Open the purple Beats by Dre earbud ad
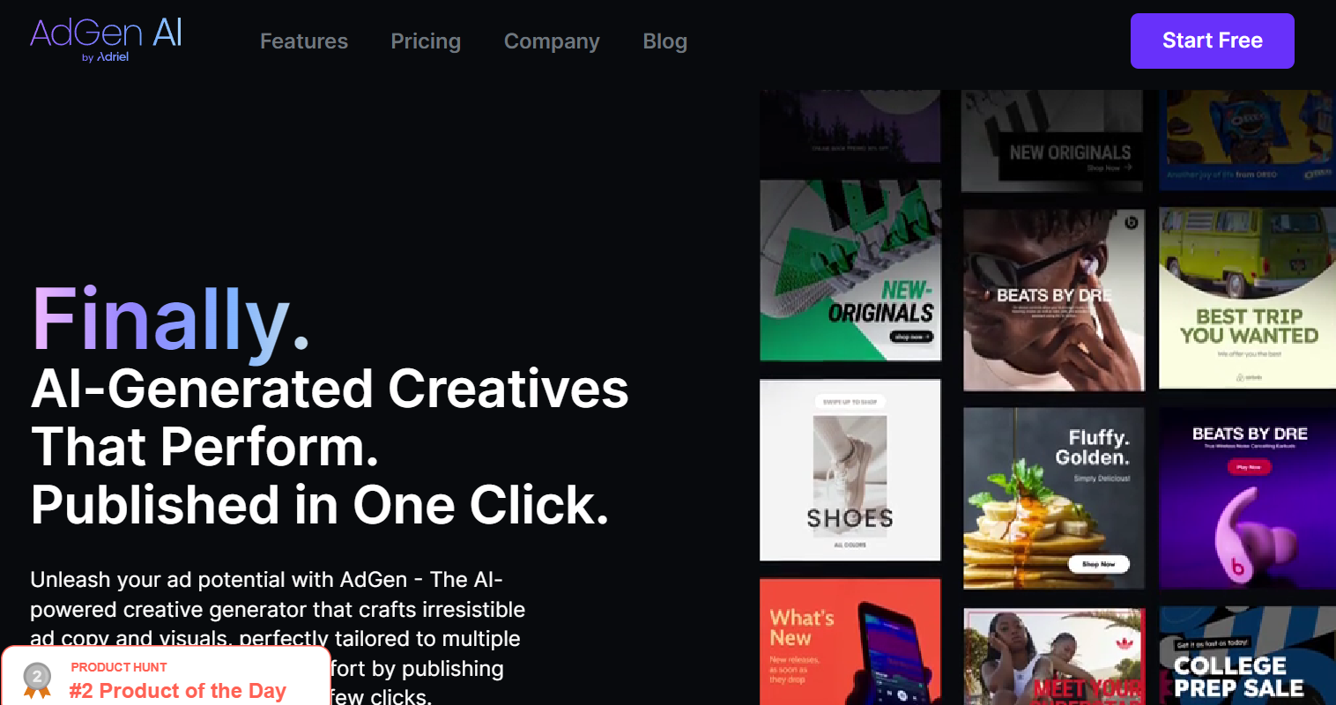Image resolution: width=1336 pixels, height=705 pixels. (x=1247, y=498)
